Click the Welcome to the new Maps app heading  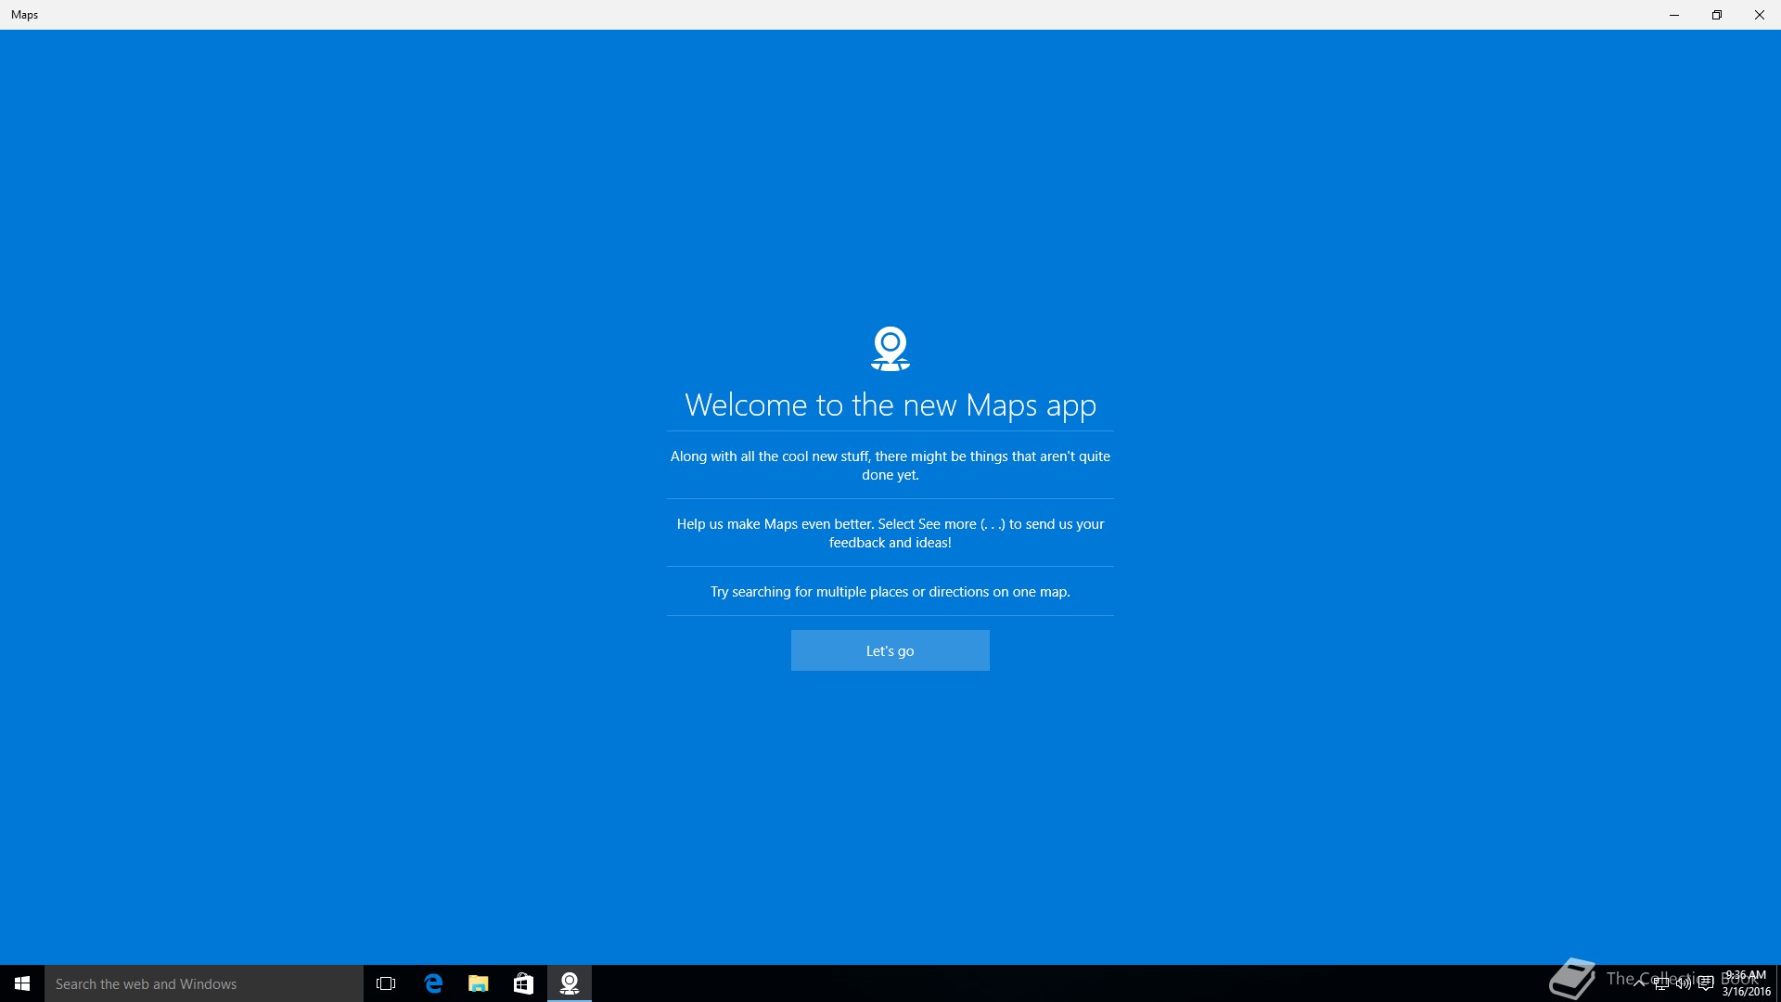click(x=890, y=405)
